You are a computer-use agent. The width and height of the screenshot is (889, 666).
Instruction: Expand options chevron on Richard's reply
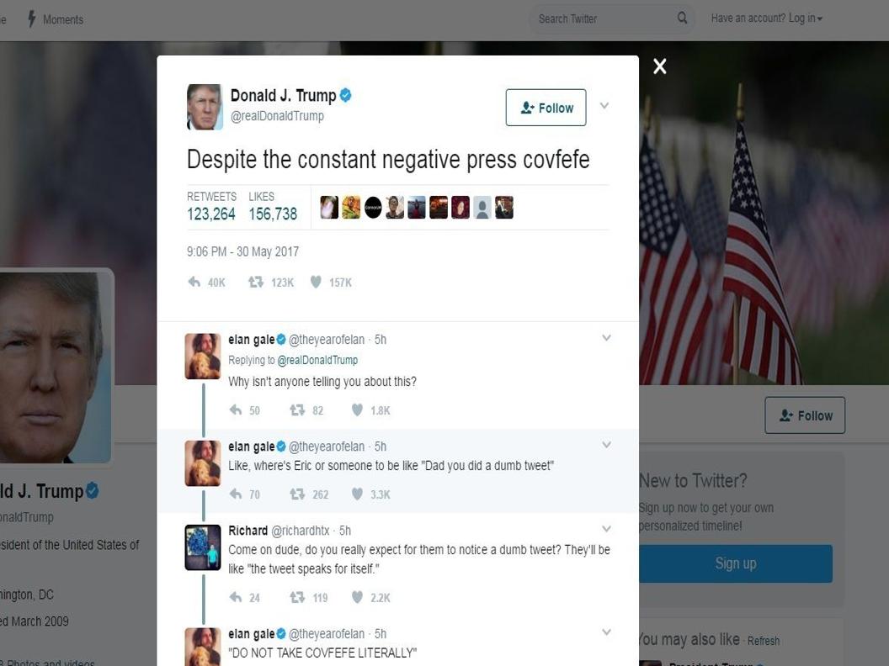(x=606, y=529)
